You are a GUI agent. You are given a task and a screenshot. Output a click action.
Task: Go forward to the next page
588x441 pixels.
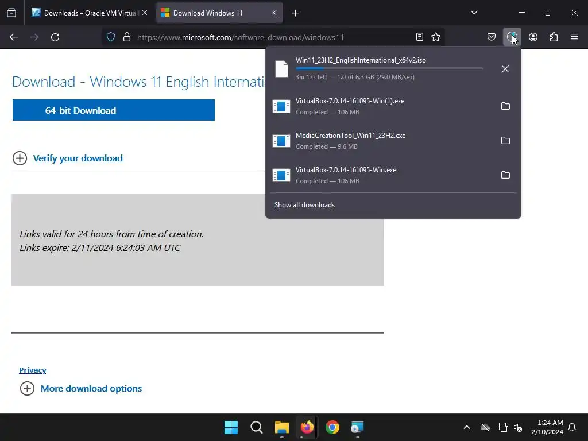34,37
